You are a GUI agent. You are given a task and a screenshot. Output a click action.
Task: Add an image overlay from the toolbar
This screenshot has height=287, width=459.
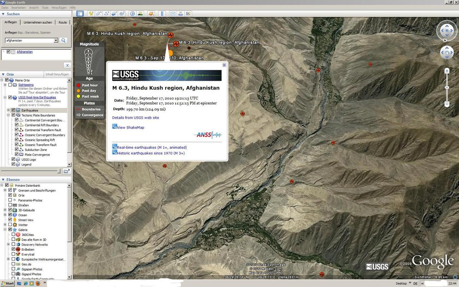(x=114, y=14)
